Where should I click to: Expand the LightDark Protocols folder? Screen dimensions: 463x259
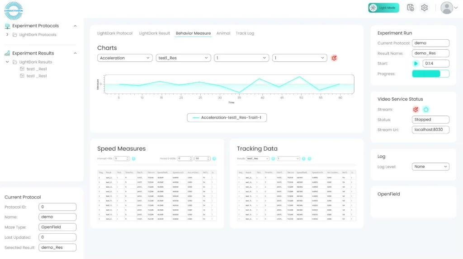click(7, 34)
